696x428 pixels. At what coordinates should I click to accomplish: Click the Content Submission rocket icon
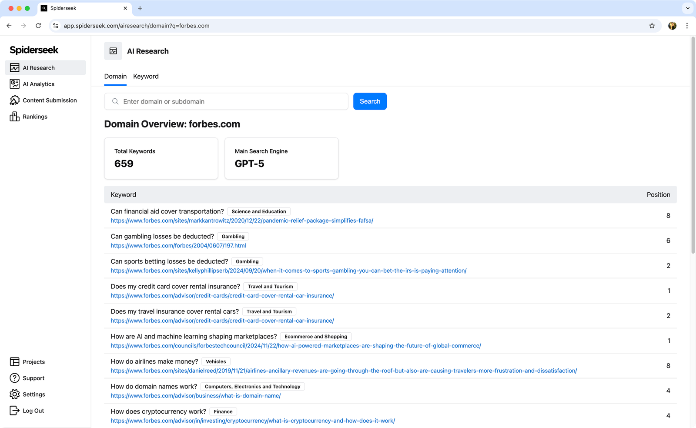pyautogui.click(x=14, y=100)
